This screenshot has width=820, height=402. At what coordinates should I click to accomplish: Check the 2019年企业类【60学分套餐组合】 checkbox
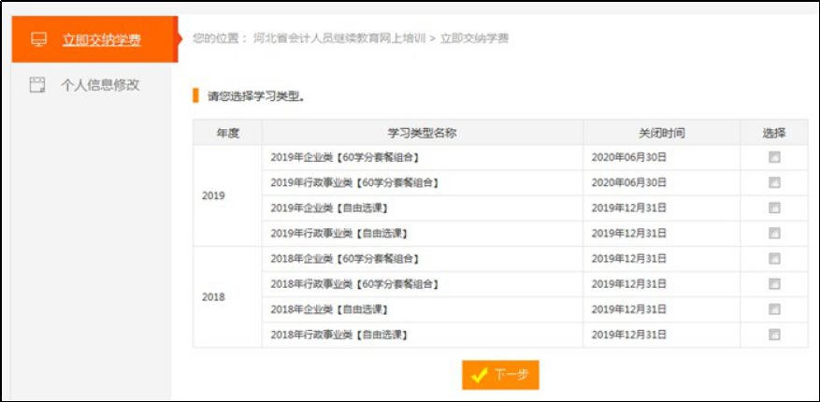coord(774,157)
